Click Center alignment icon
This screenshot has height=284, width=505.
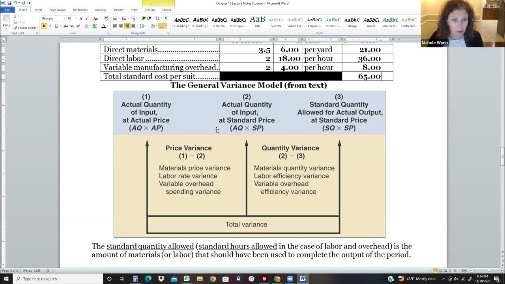121,26
